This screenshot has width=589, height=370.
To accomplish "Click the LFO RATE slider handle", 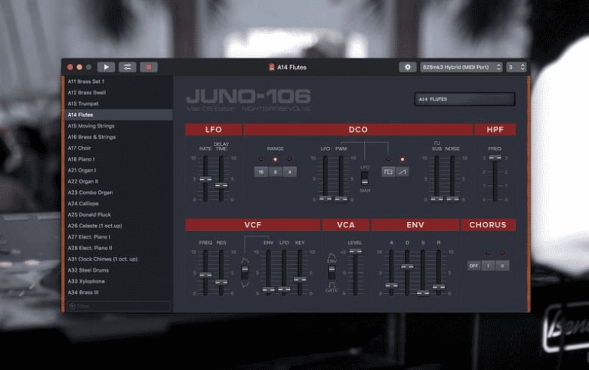I will pyautogui.click(x=205, y=179).
